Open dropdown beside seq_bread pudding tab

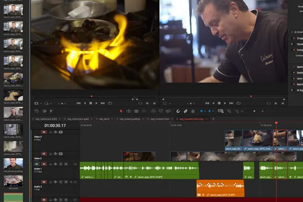pyautogui.click(x=143, y=119)
